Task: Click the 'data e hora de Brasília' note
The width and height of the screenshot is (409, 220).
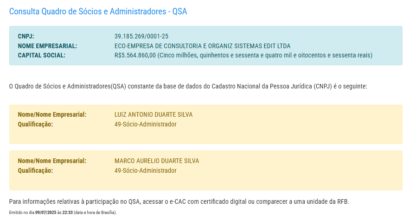Action: click(x=95, y=213)
